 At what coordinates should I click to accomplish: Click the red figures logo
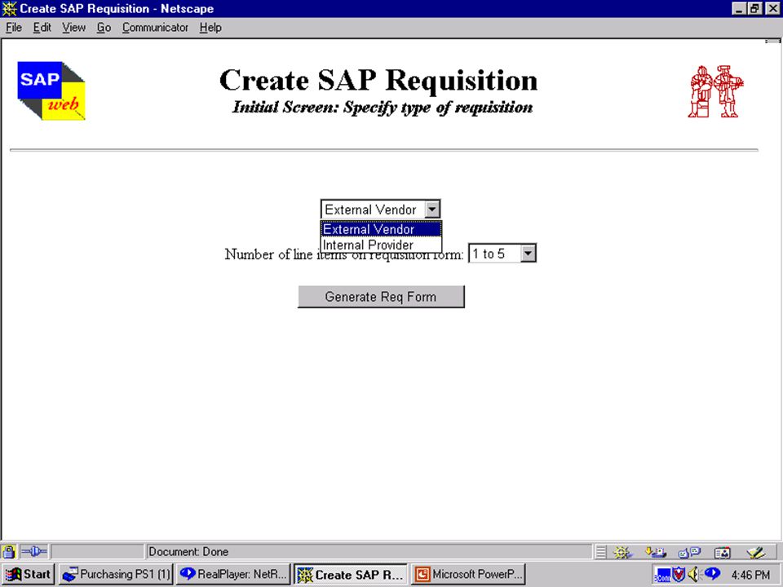[715, 91]
